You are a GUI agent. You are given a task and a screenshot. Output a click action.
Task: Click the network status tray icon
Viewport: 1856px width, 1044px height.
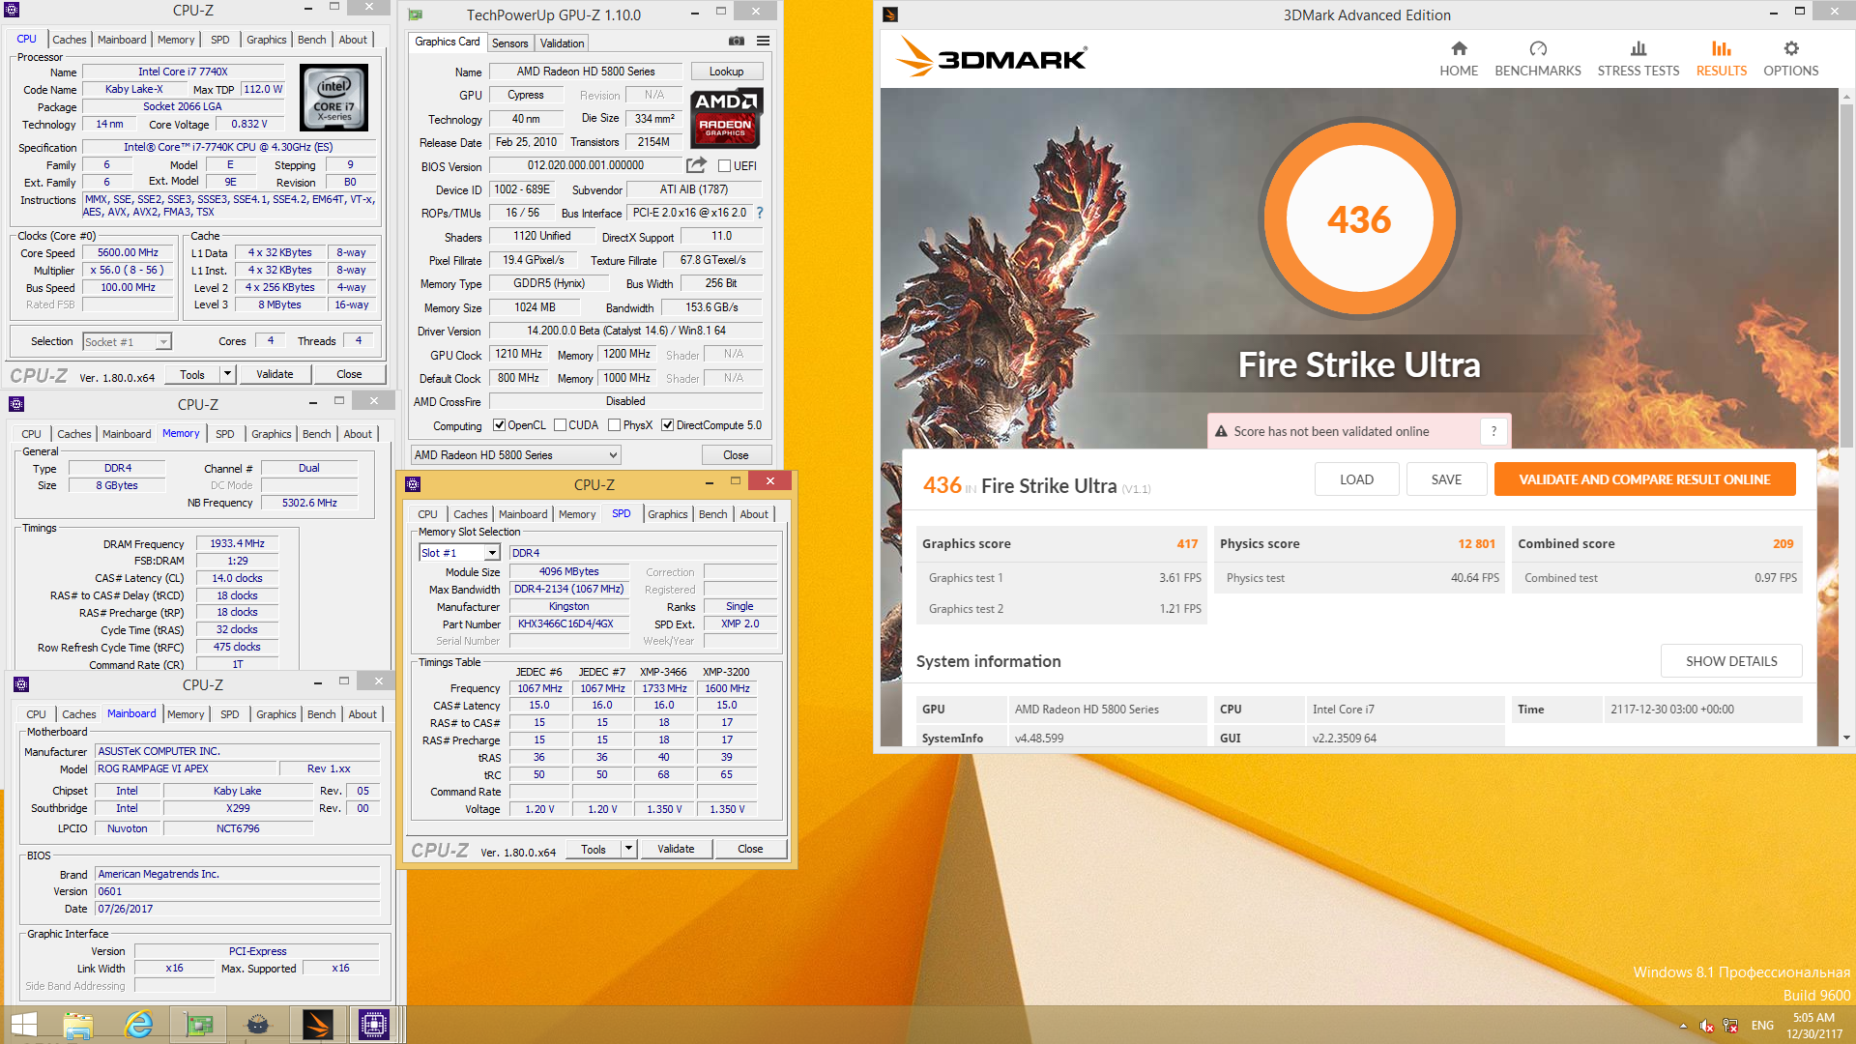click(x=1730, y=1026)
